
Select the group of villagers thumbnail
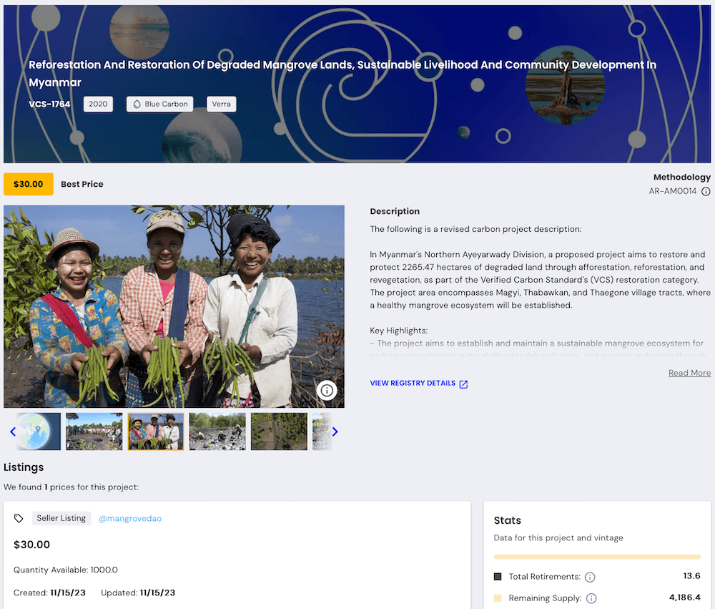pos(94,432)
